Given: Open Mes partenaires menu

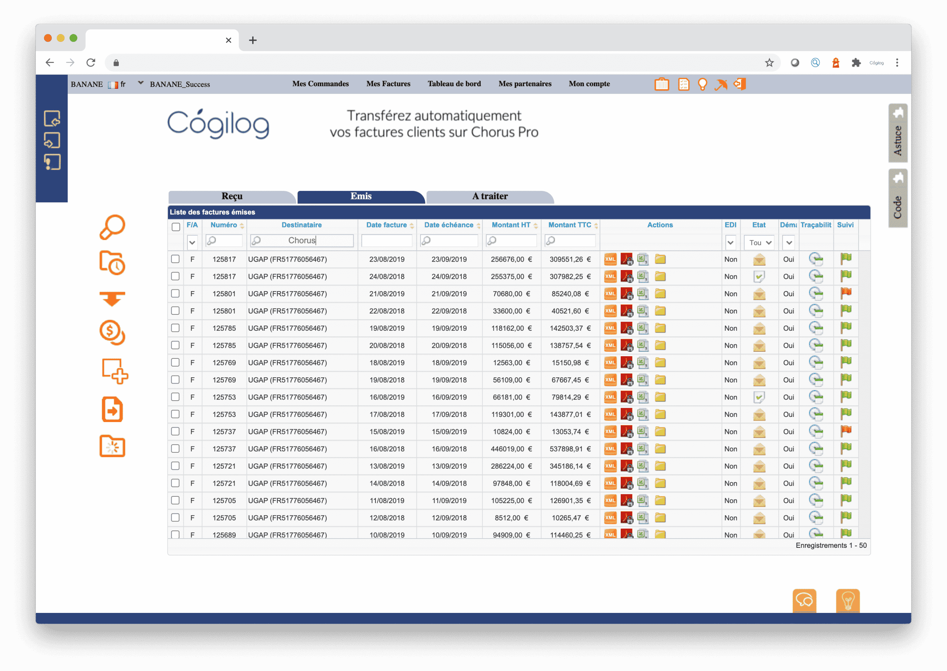Looking at the screenshot, I should 525,84.
